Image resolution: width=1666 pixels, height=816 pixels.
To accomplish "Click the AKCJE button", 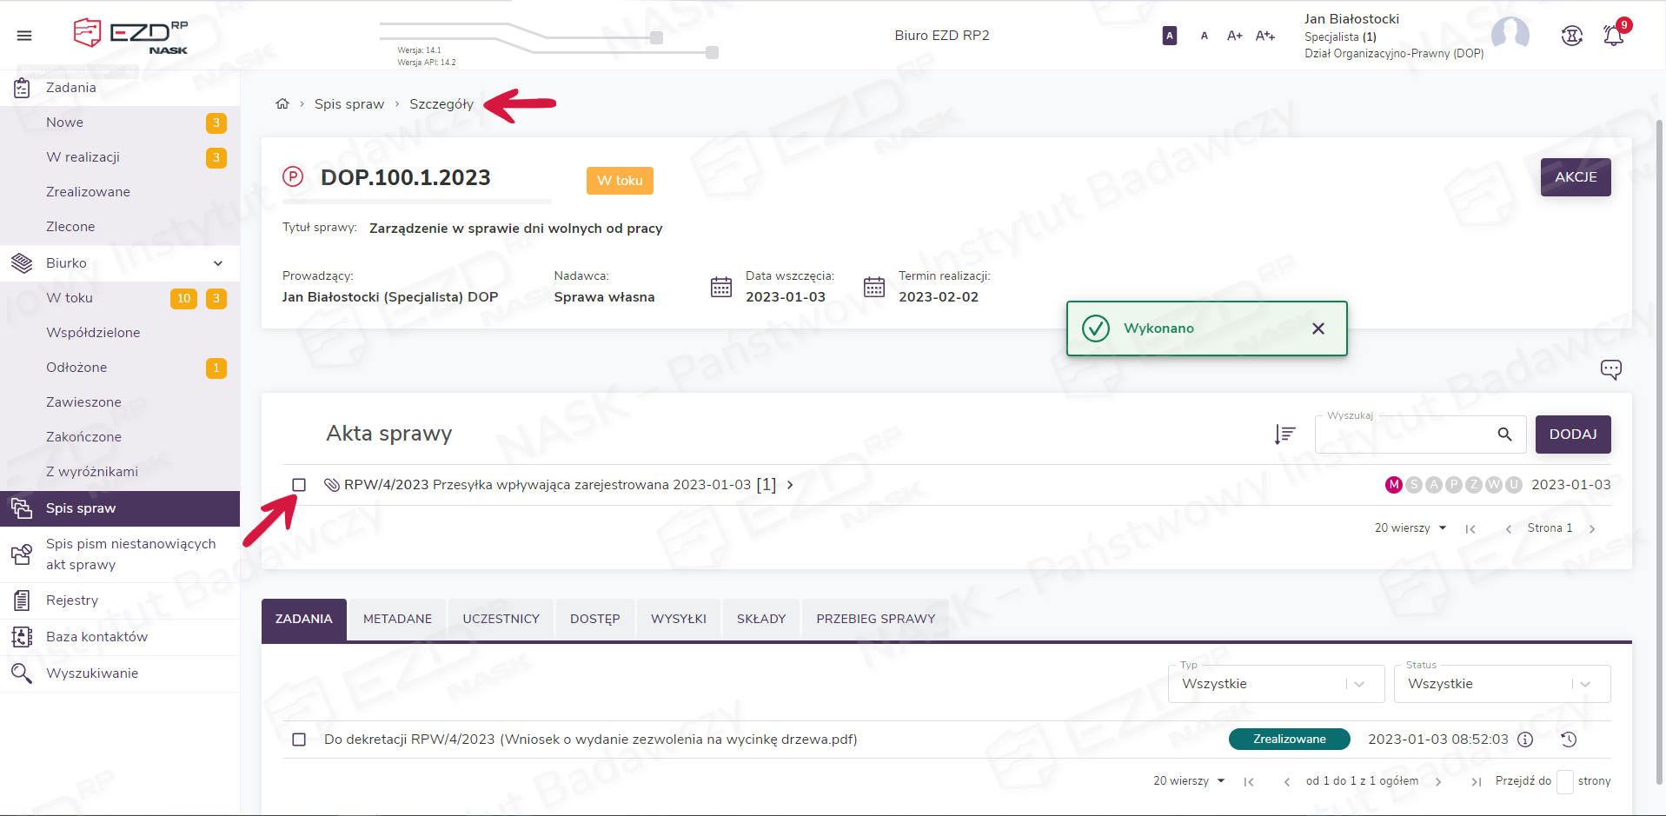I will coord(1575,177).
